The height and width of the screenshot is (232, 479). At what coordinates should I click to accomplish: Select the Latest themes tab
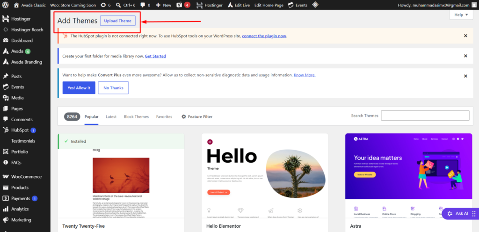[x=111, y=116]
